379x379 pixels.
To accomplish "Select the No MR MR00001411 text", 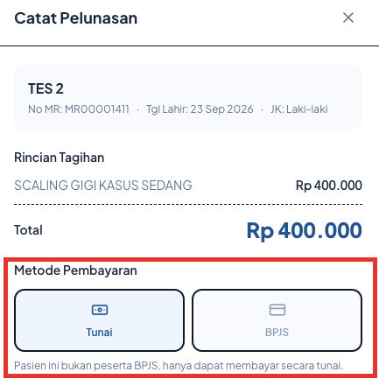I will tap(79, 109).
